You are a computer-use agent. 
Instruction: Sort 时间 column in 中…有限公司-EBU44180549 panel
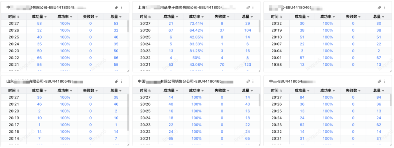(18, 17)
